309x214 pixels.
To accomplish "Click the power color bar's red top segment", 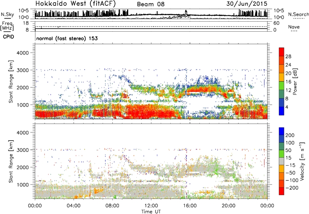I will click(x=282, y=52).
